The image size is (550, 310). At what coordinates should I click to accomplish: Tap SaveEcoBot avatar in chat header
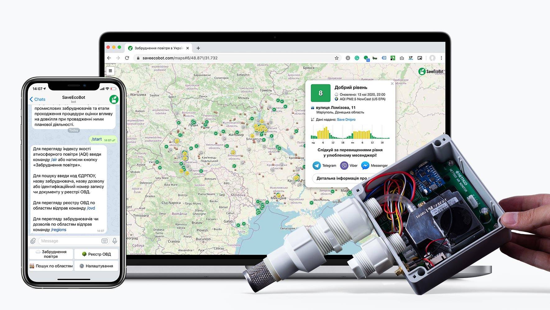click(114, 99)
